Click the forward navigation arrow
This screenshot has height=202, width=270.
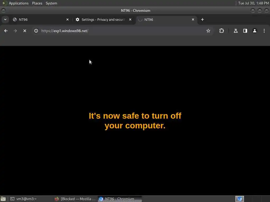click(x=15, y=31)
